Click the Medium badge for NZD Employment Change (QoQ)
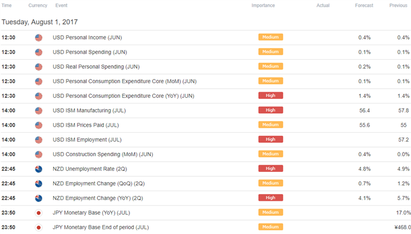411x234 pixels. point(271,183)
